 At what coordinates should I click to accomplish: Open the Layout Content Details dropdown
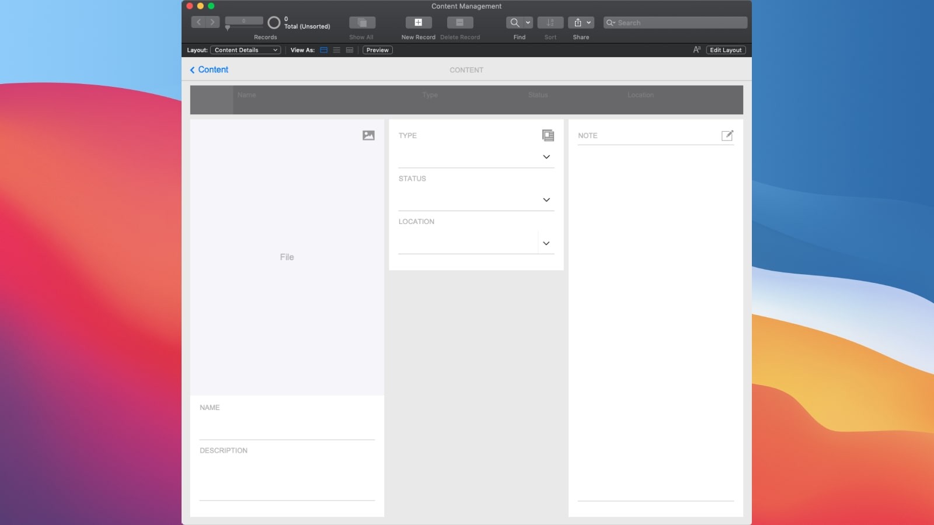tap(245, 50)
